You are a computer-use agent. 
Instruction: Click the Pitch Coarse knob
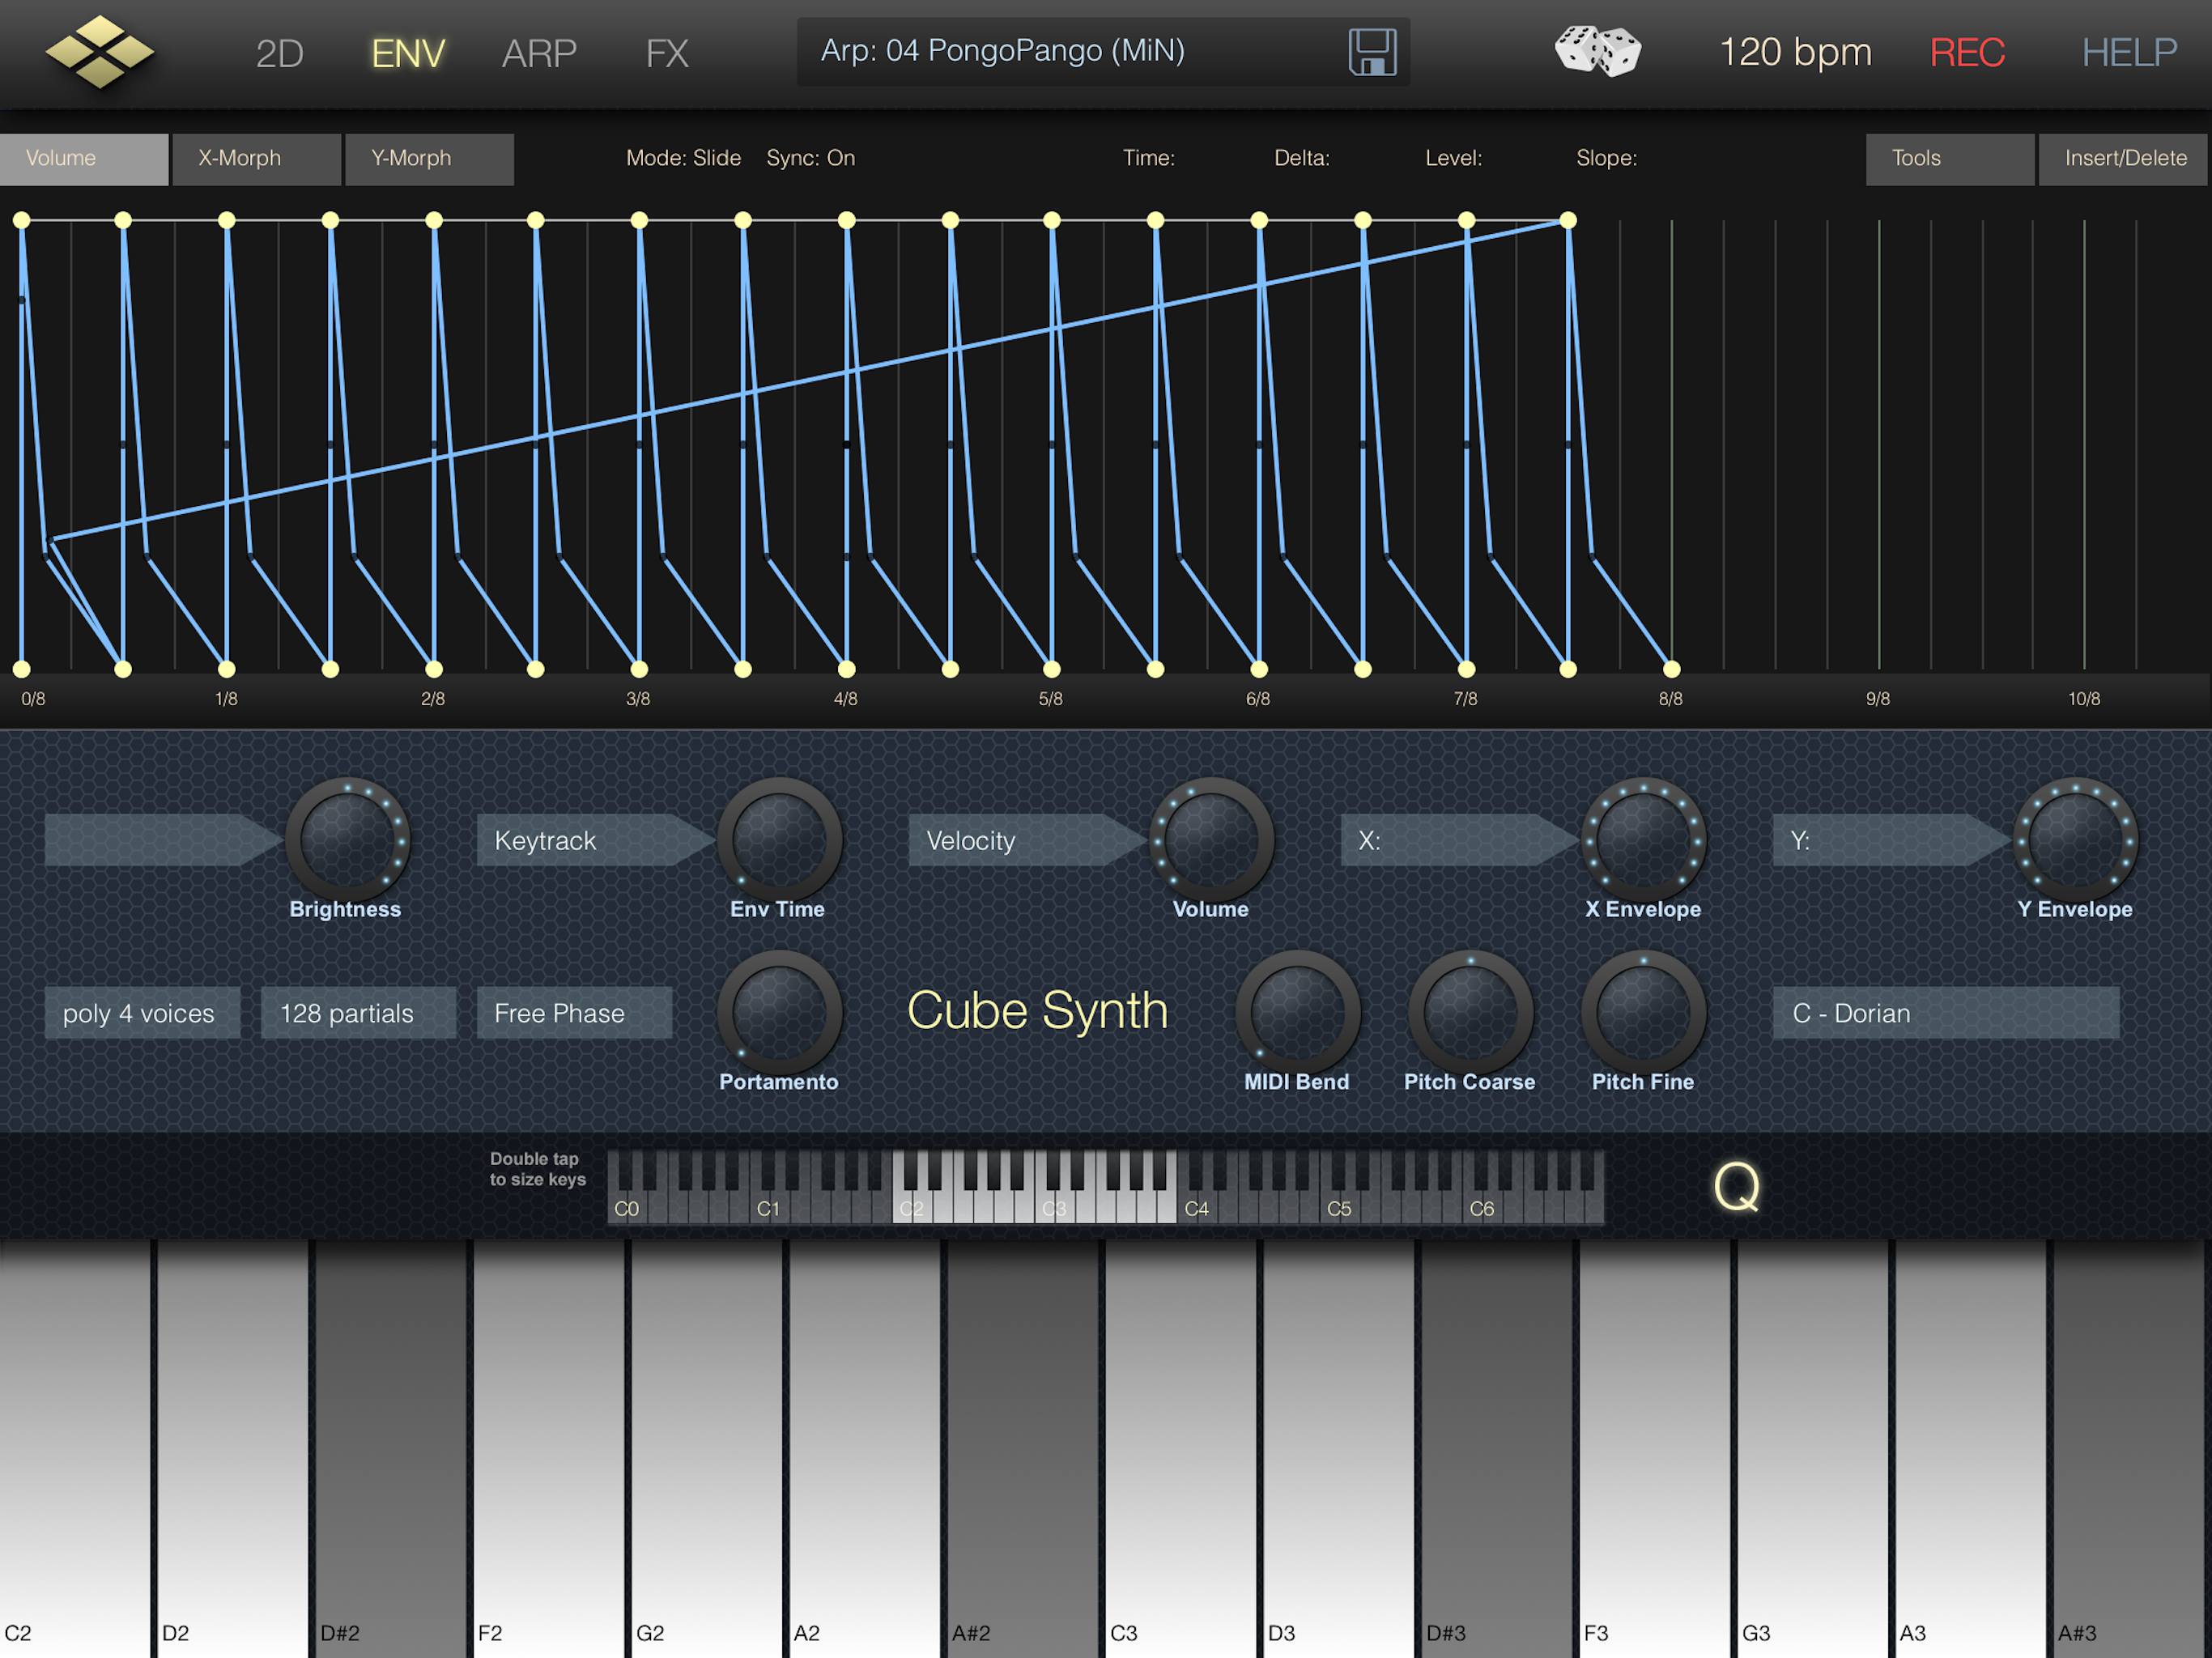tap(1470, 1012)
